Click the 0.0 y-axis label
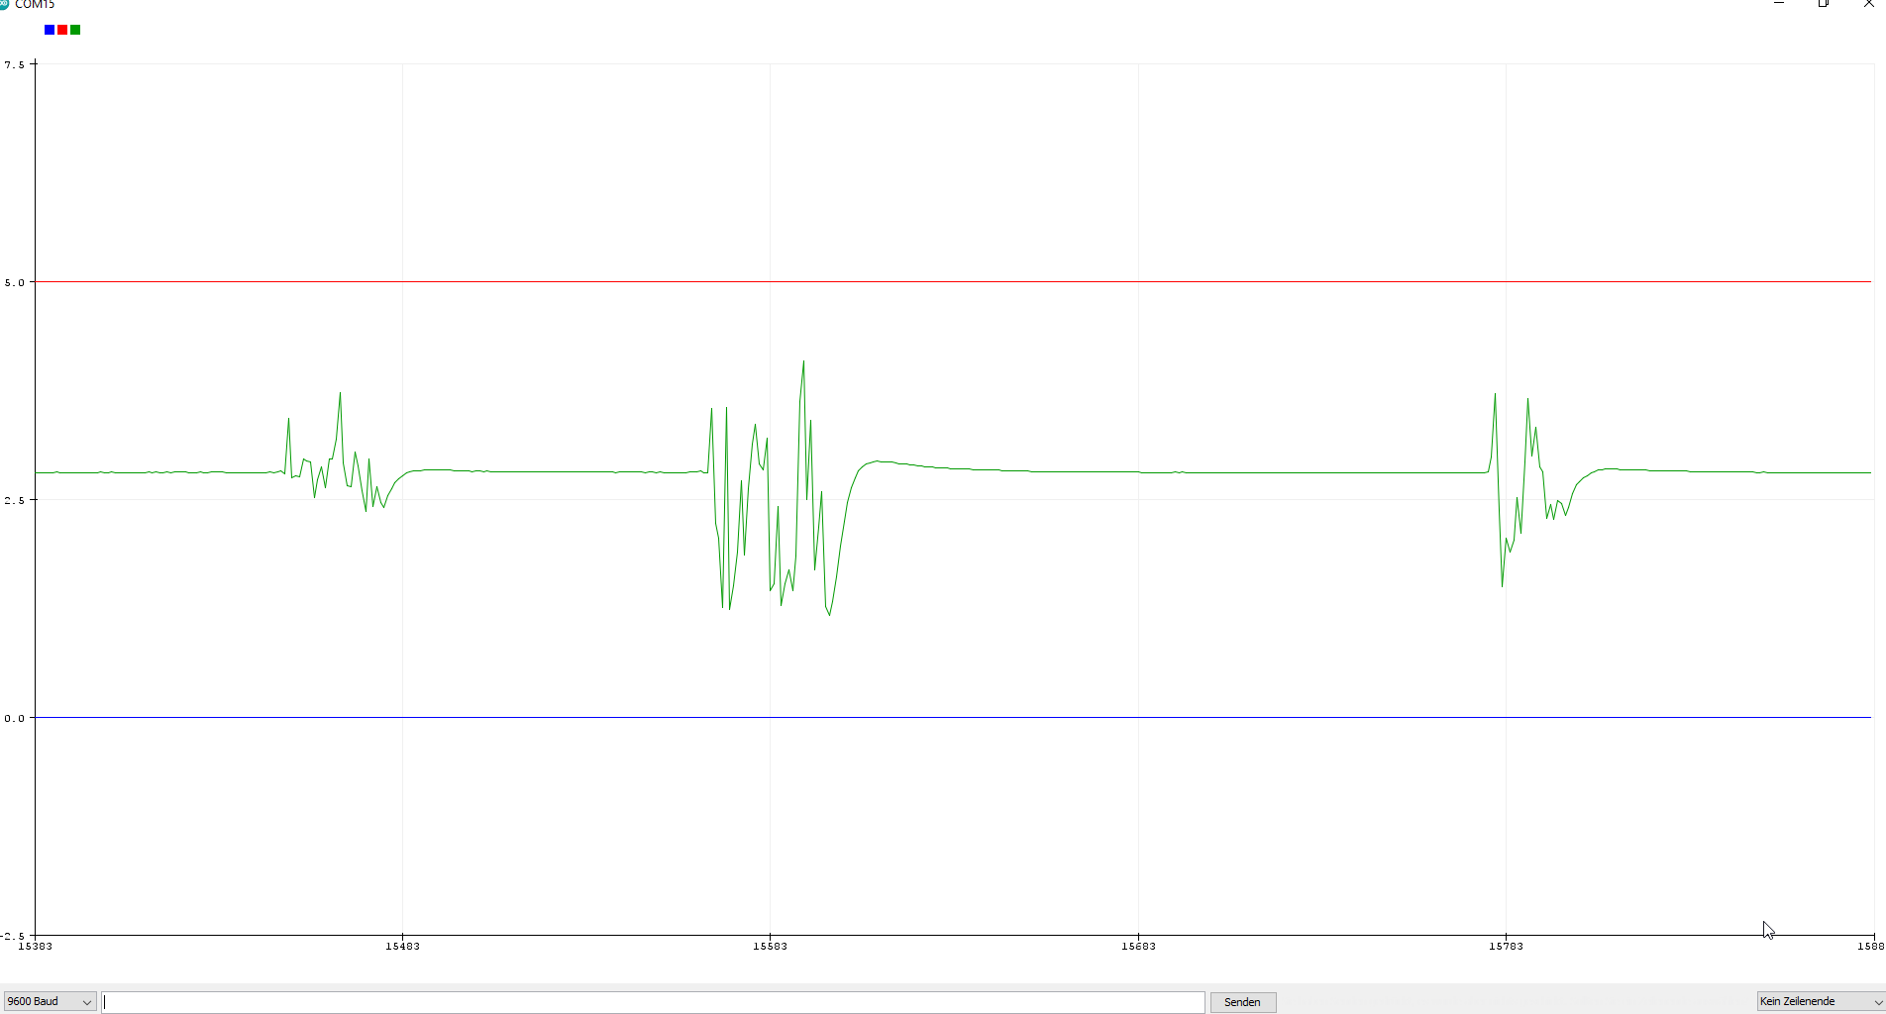This screenshot has height=1014, width=1886. coord(14,718)
